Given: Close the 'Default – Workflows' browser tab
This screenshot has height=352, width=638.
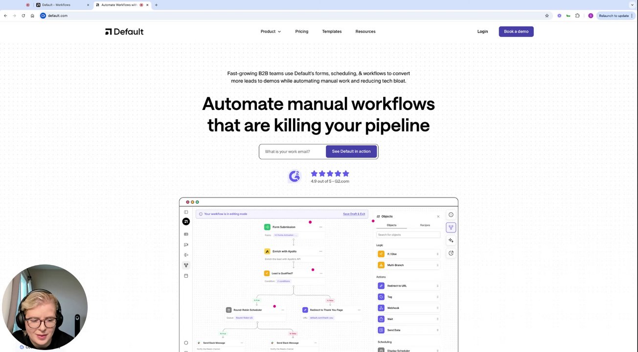Looking at the screenshot, I should (x=88, y=5).
